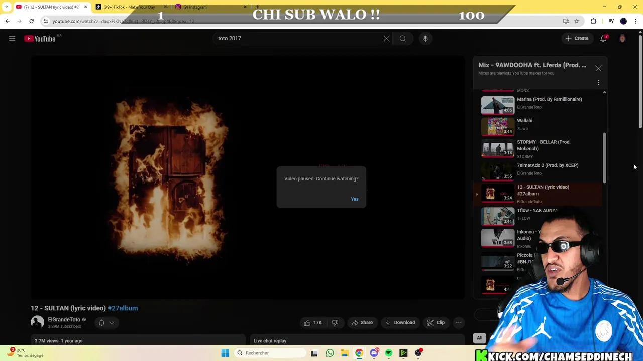The height and width of the screenshot is (361, 643).
Task: Close the Instagram browser tab
Action: pos(245,7)
